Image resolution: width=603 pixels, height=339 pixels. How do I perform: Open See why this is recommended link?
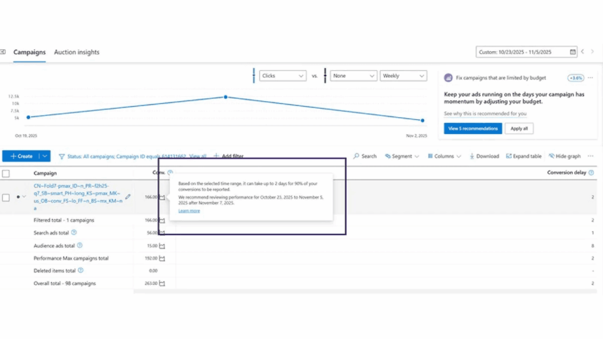485,114
